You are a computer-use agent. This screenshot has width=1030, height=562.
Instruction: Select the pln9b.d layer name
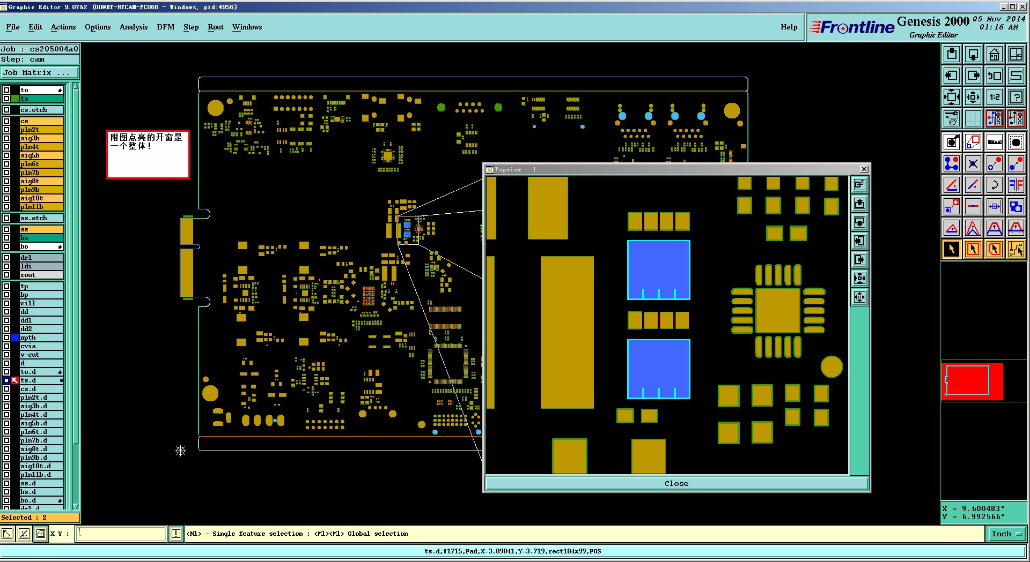[x=41, y=458]
